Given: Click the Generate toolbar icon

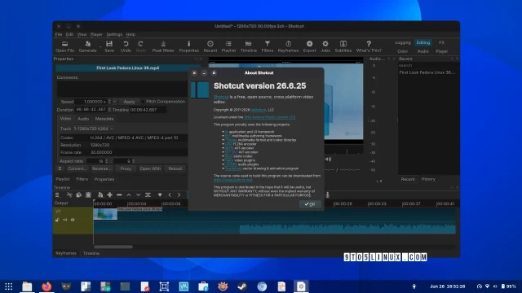Looking at the screenshot, I should (87, 46).
